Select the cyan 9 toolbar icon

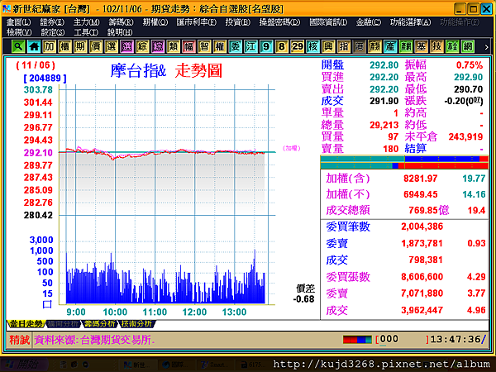coord(266,47)
